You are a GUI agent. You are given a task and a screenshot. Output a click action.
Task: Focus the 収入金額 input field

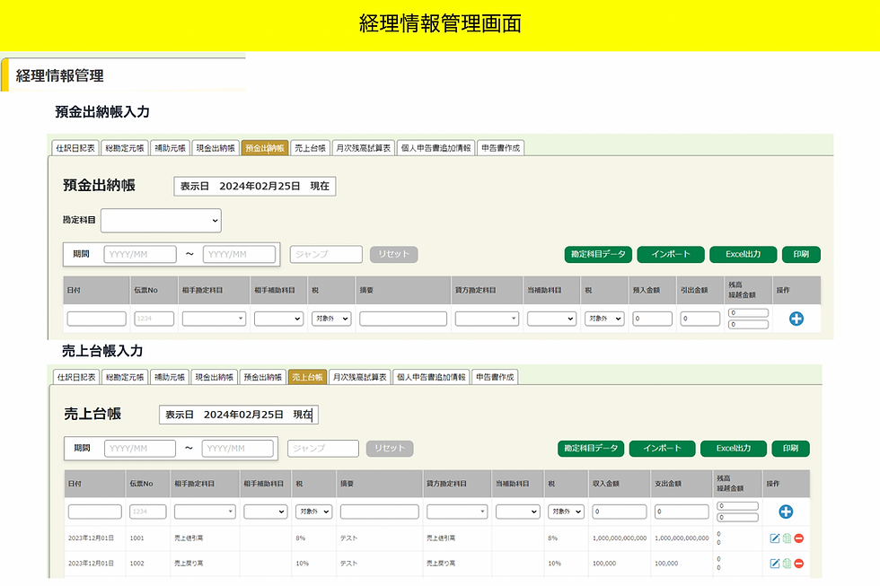click(619, 512)
